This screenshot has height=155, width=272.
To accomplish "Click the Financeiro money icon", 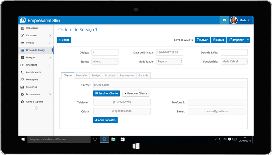I will (x=22, y=65).
